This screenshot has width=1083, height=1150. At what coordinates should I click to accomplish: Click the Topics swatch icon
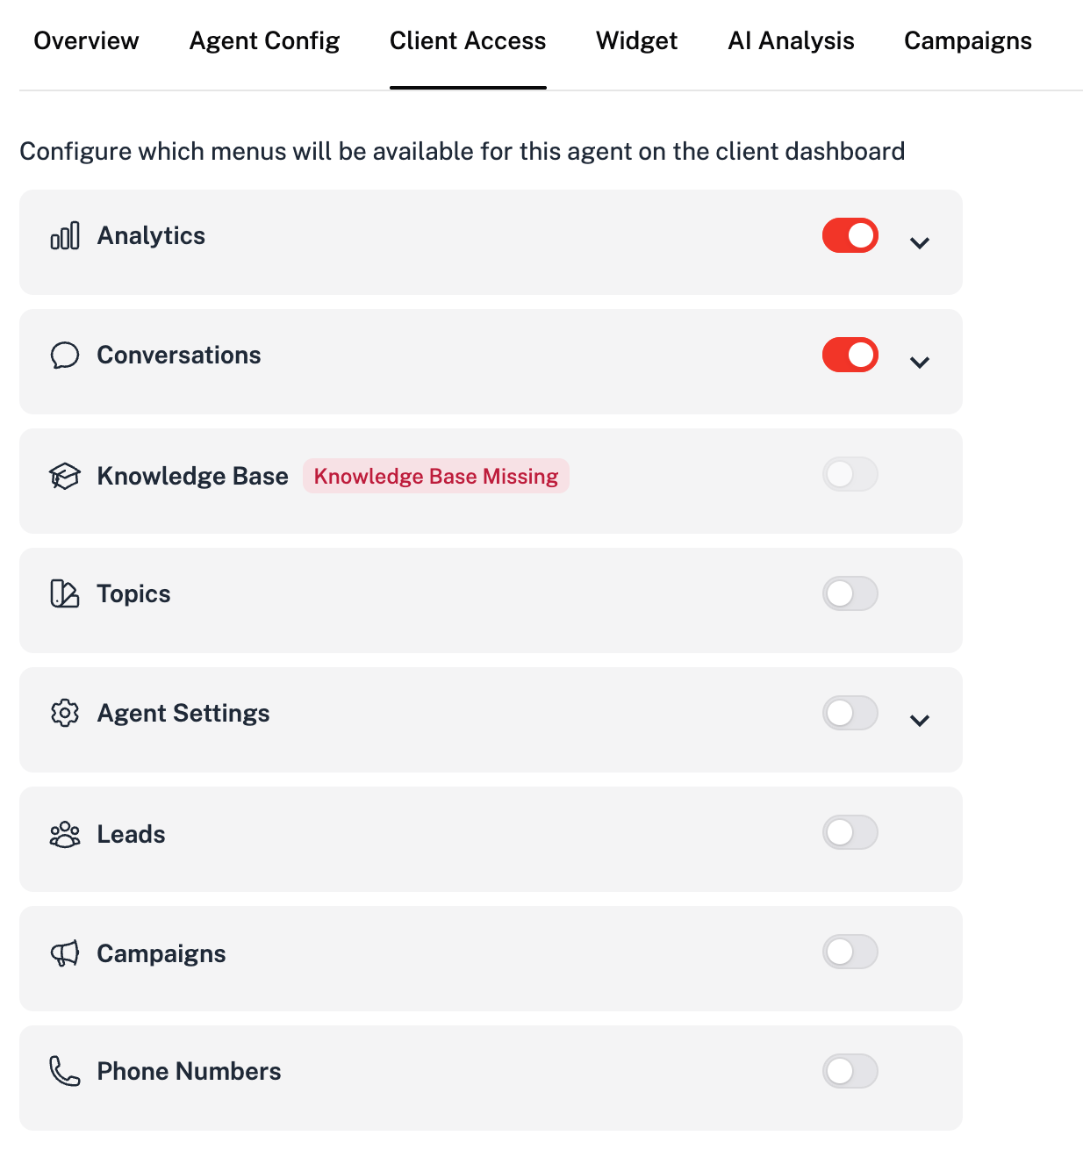[x=65, y=594]
